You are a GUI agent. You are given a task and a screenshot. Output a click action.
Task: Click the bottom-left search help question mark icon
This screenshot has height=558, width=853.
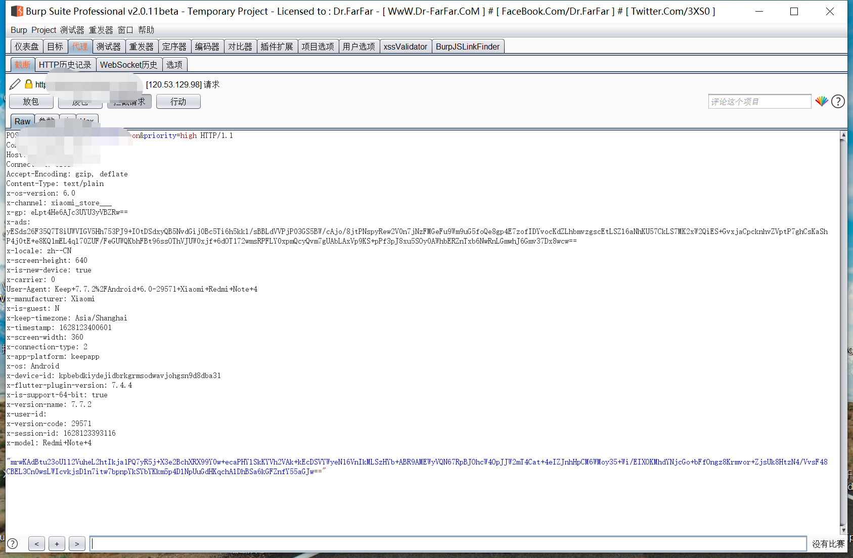coord(13,543)
